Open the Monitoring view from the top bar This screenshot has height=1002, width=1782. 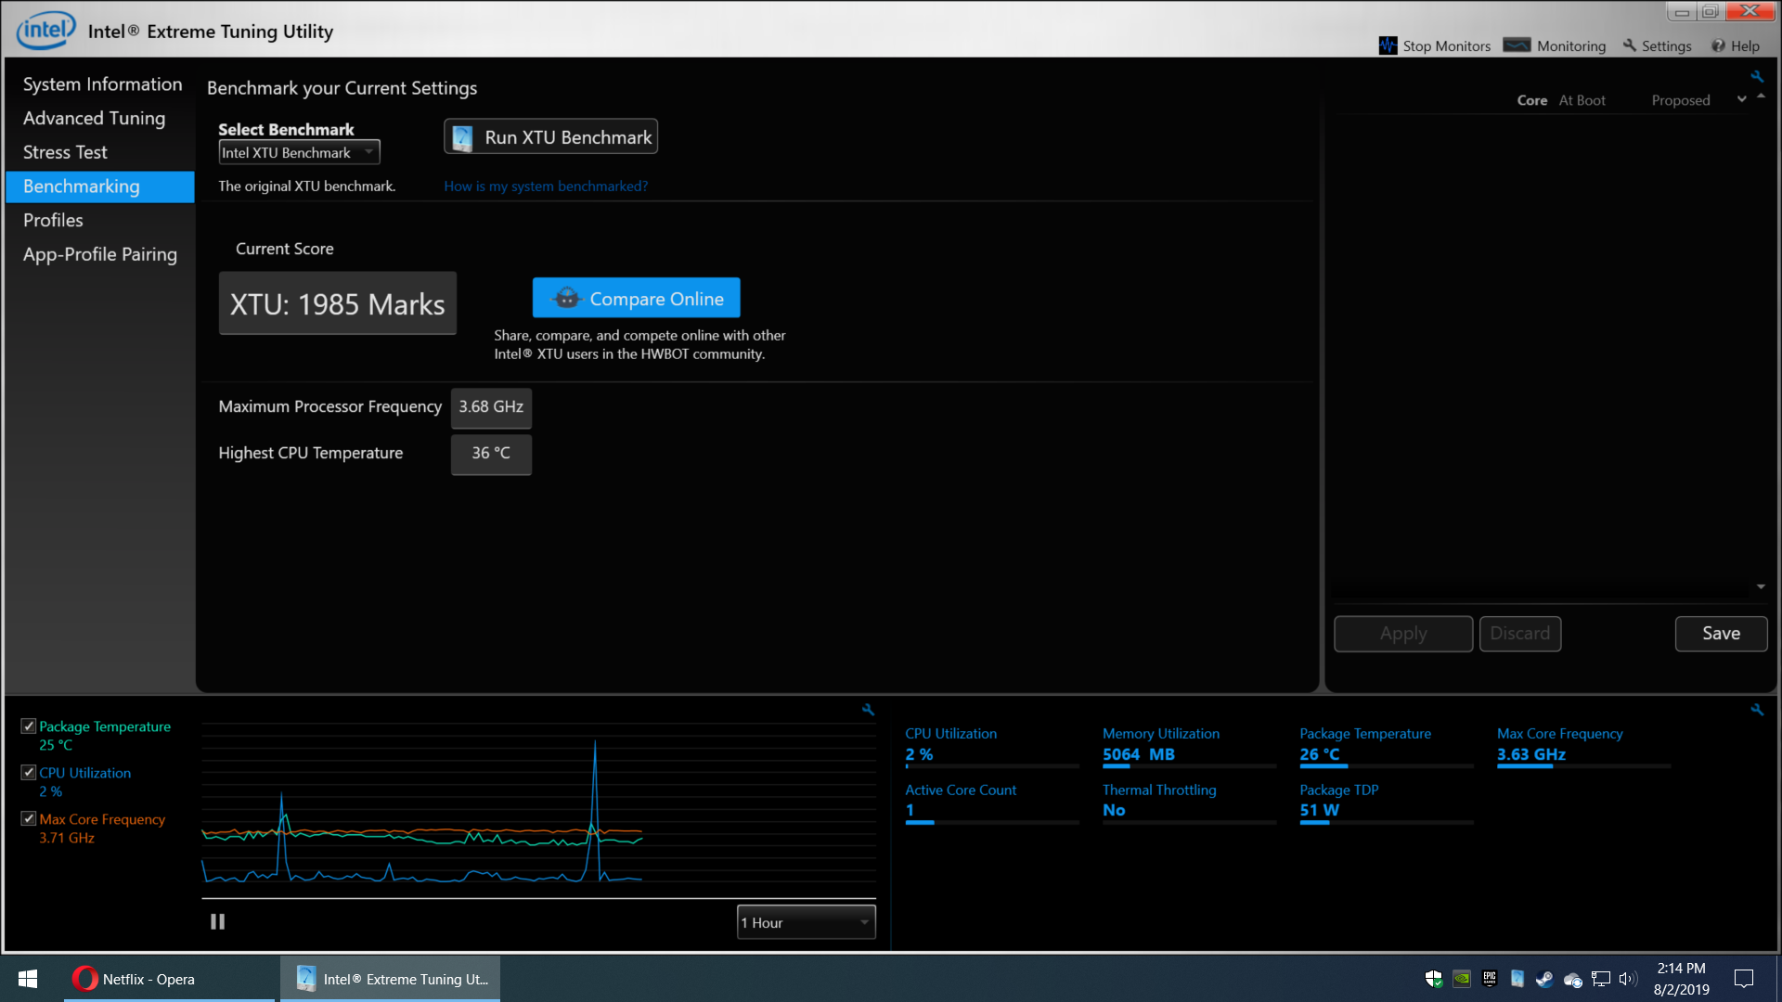pyautogui.click(x=1555, y=45)
